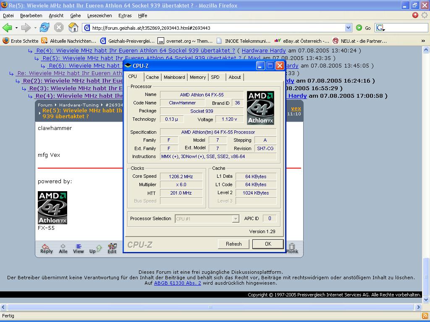
Task: Click the Google search input field
Action: (407, 28)
